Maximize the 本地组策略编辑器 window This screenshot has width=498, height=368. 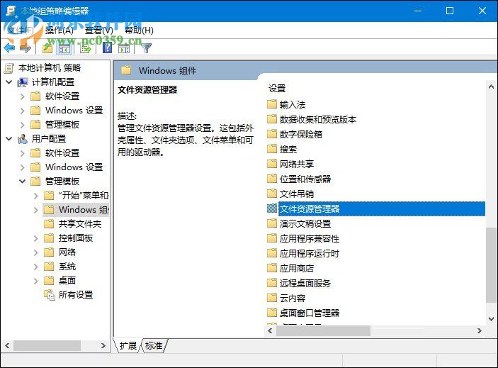[x=450, y=11]
